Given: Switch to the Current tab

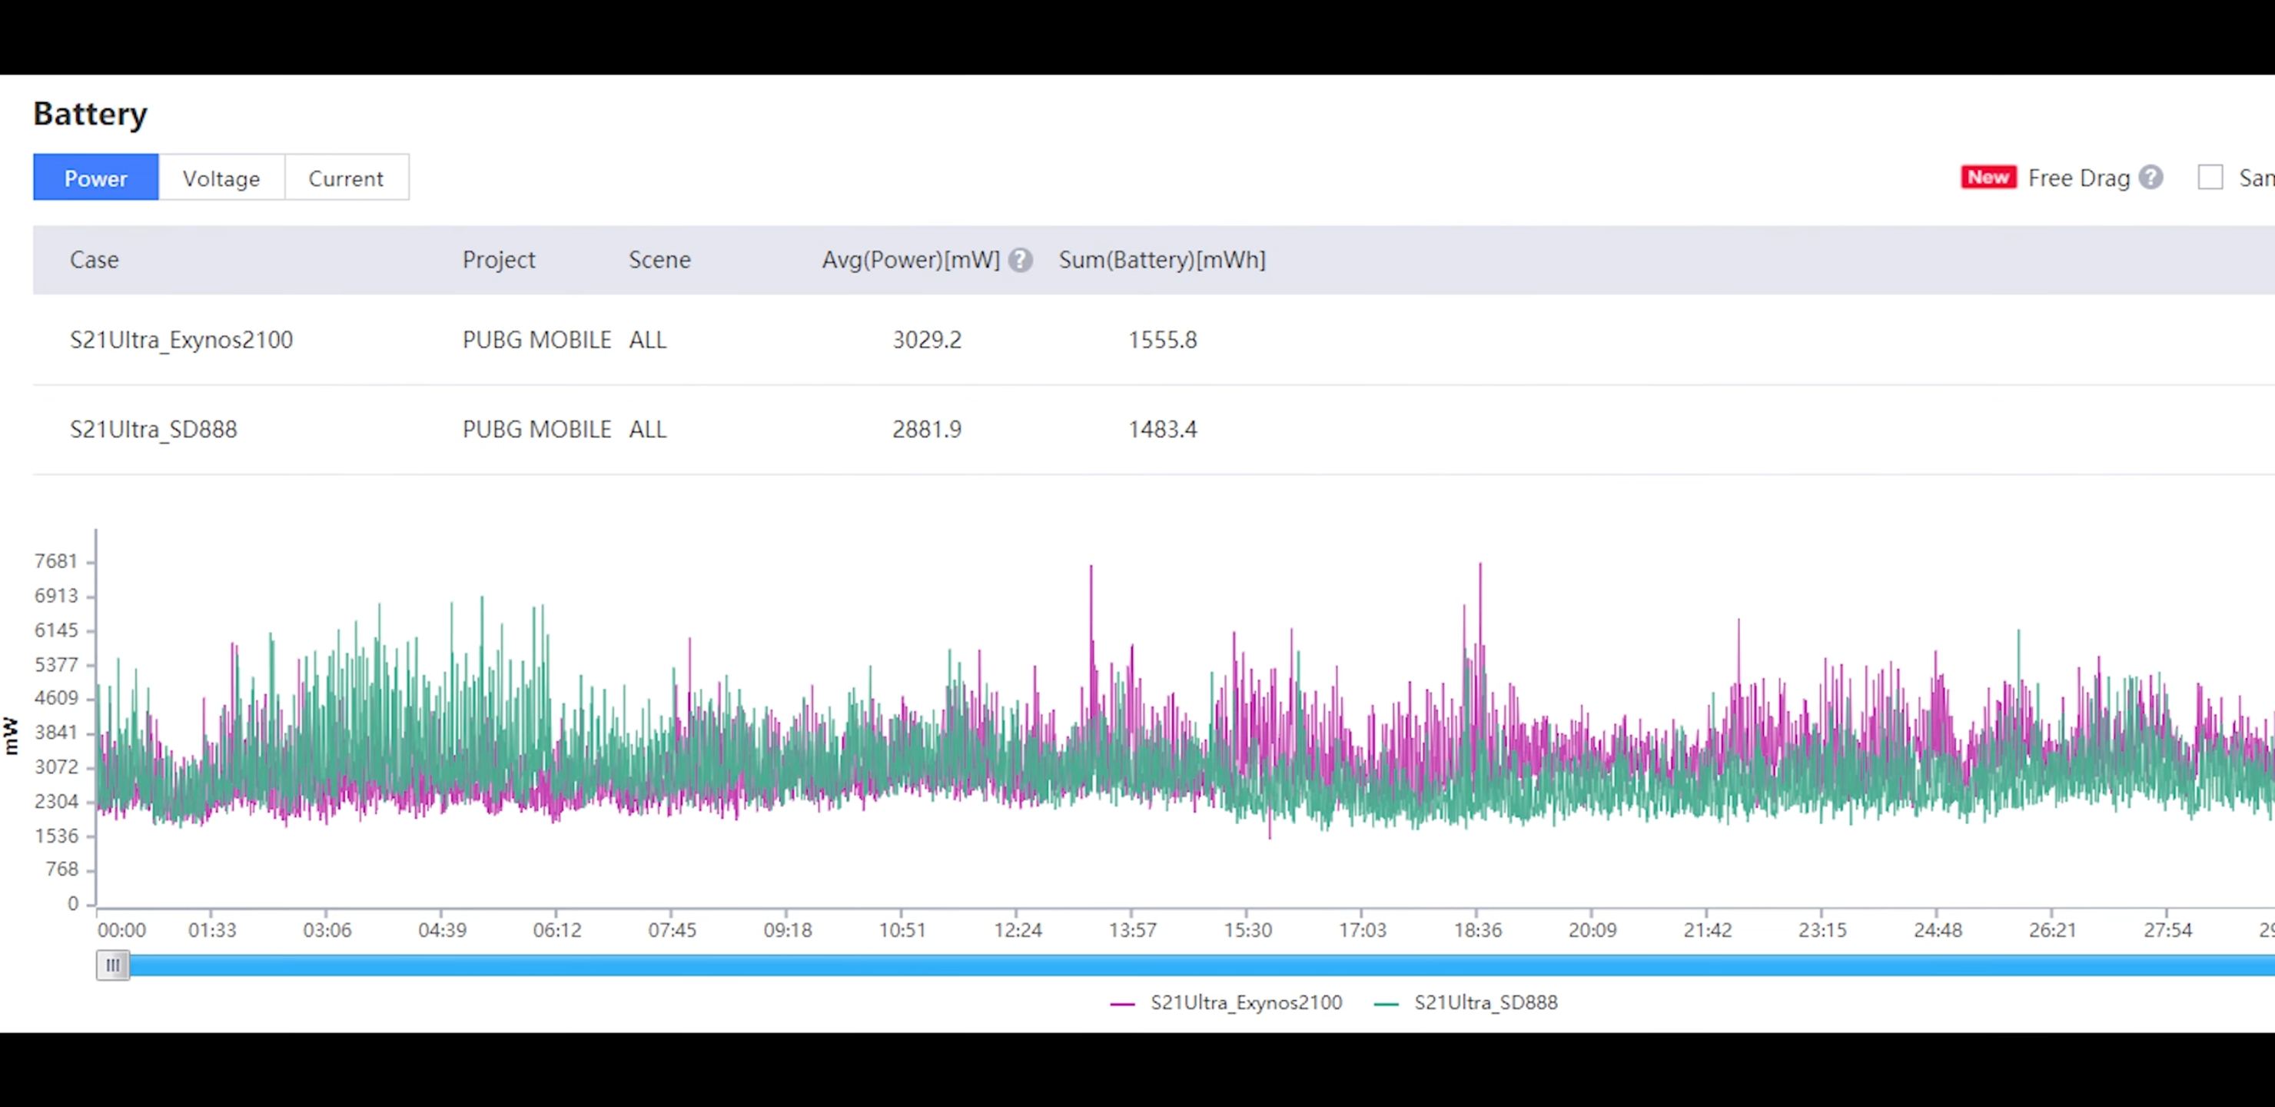Looking at the screenshot, I should pos(346,178).
